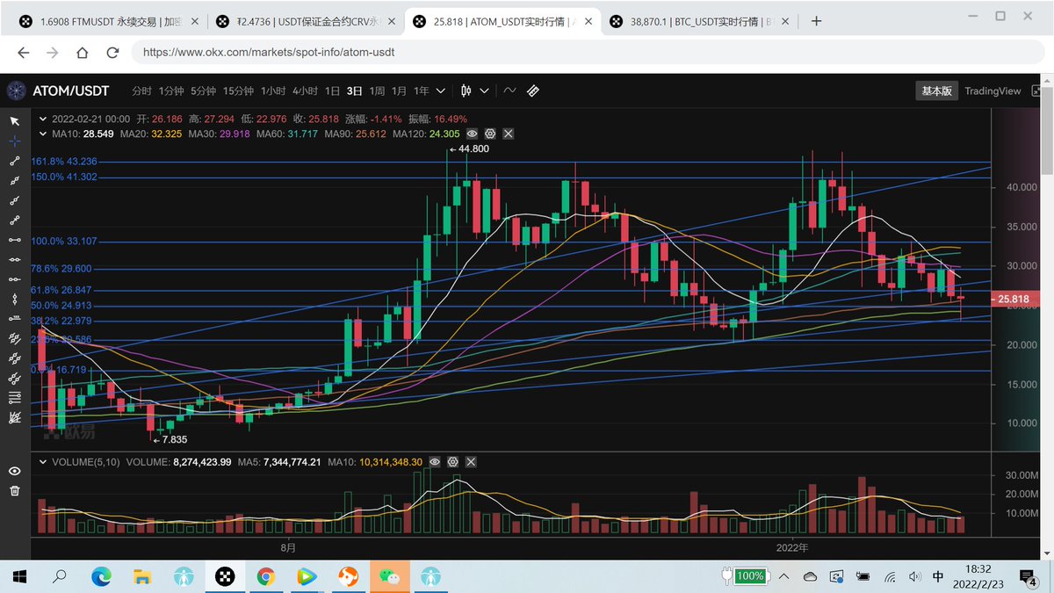Go back in the browser
This screenshot has height=593, width=1054.
pos(24,52)
